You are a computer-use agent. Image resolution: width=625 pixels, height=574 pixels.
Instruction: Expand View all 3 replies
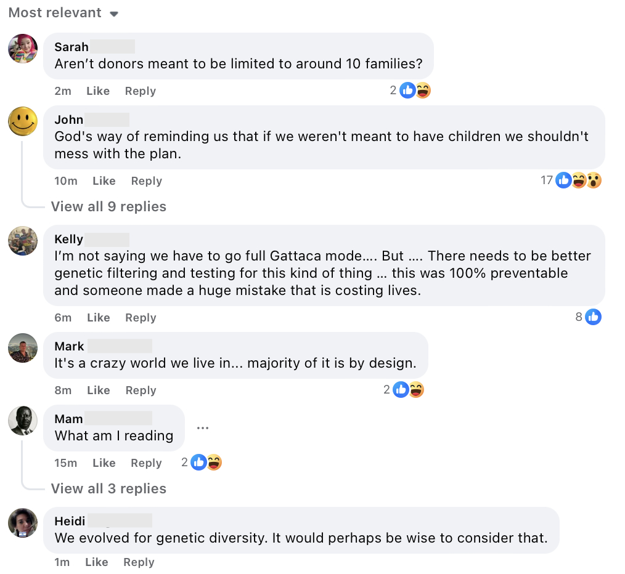108,488
